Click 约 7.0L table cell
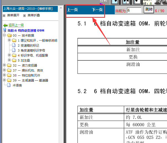The height and width of the screenshot is (143, 167). point(145,118)
